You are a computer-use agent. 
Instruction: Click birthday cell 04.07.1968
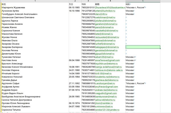74,106
